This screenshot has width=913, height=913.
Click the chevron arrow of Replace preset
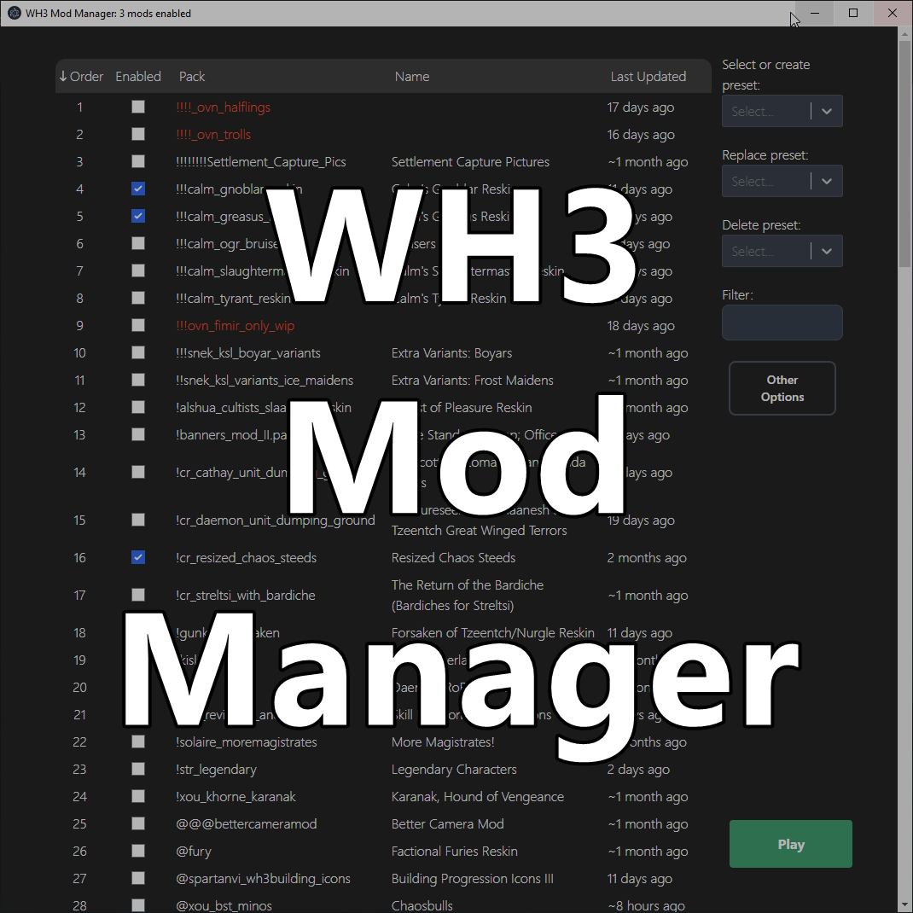tap(826, 181)
